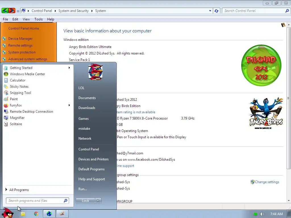This screenshot has width=291, height=218.
Task: Click the vertical scrollbar thumb
Action: pyautogui.click(x=288, y=98)
